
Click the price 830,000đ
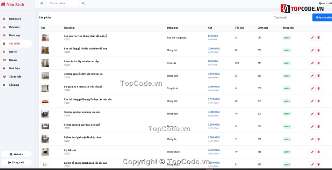[213, 36]
